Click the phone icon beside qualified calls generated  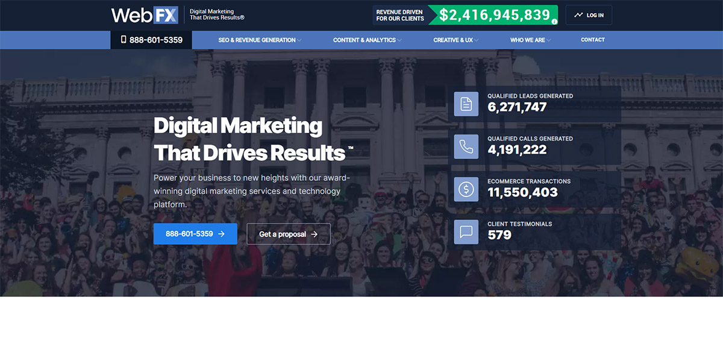[x=466, y=146]
